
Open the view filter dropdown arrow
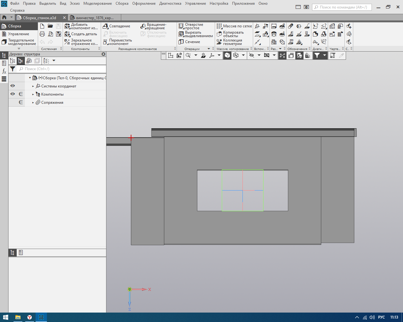tap(325, 55)
